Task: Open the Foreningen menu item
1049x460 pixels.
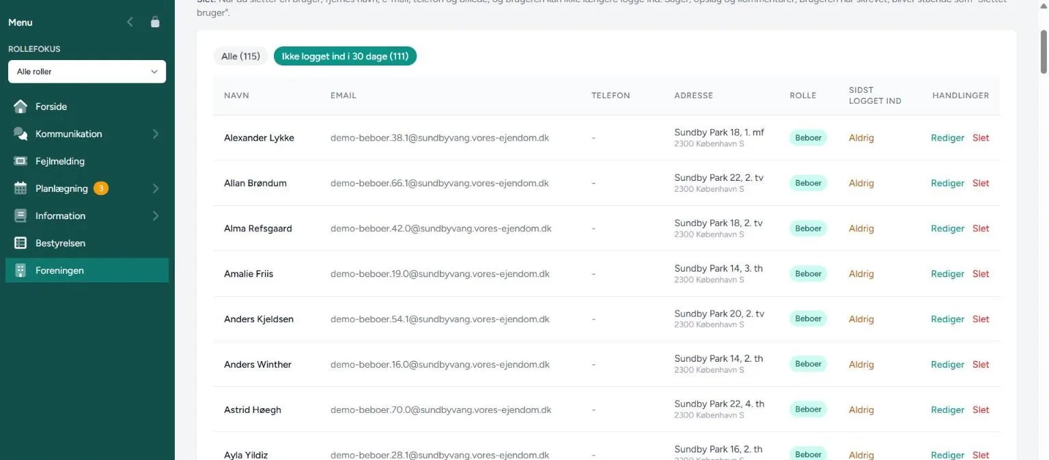Action: pos(87,270)
